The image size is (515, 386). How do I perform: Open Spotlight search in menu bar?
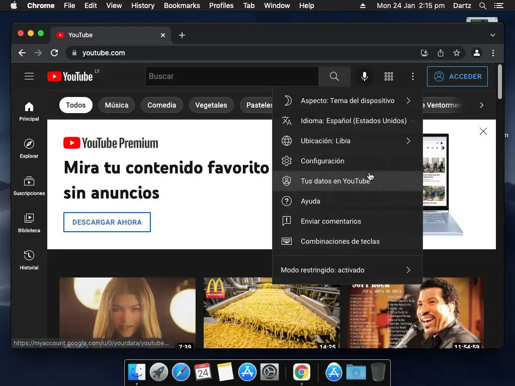[x=482, y=6]
